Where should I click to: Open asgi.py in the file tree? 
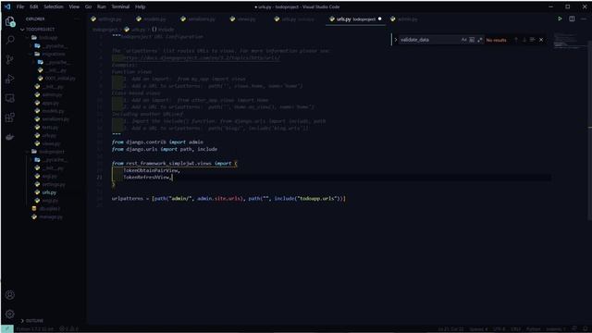coord(46,176)
